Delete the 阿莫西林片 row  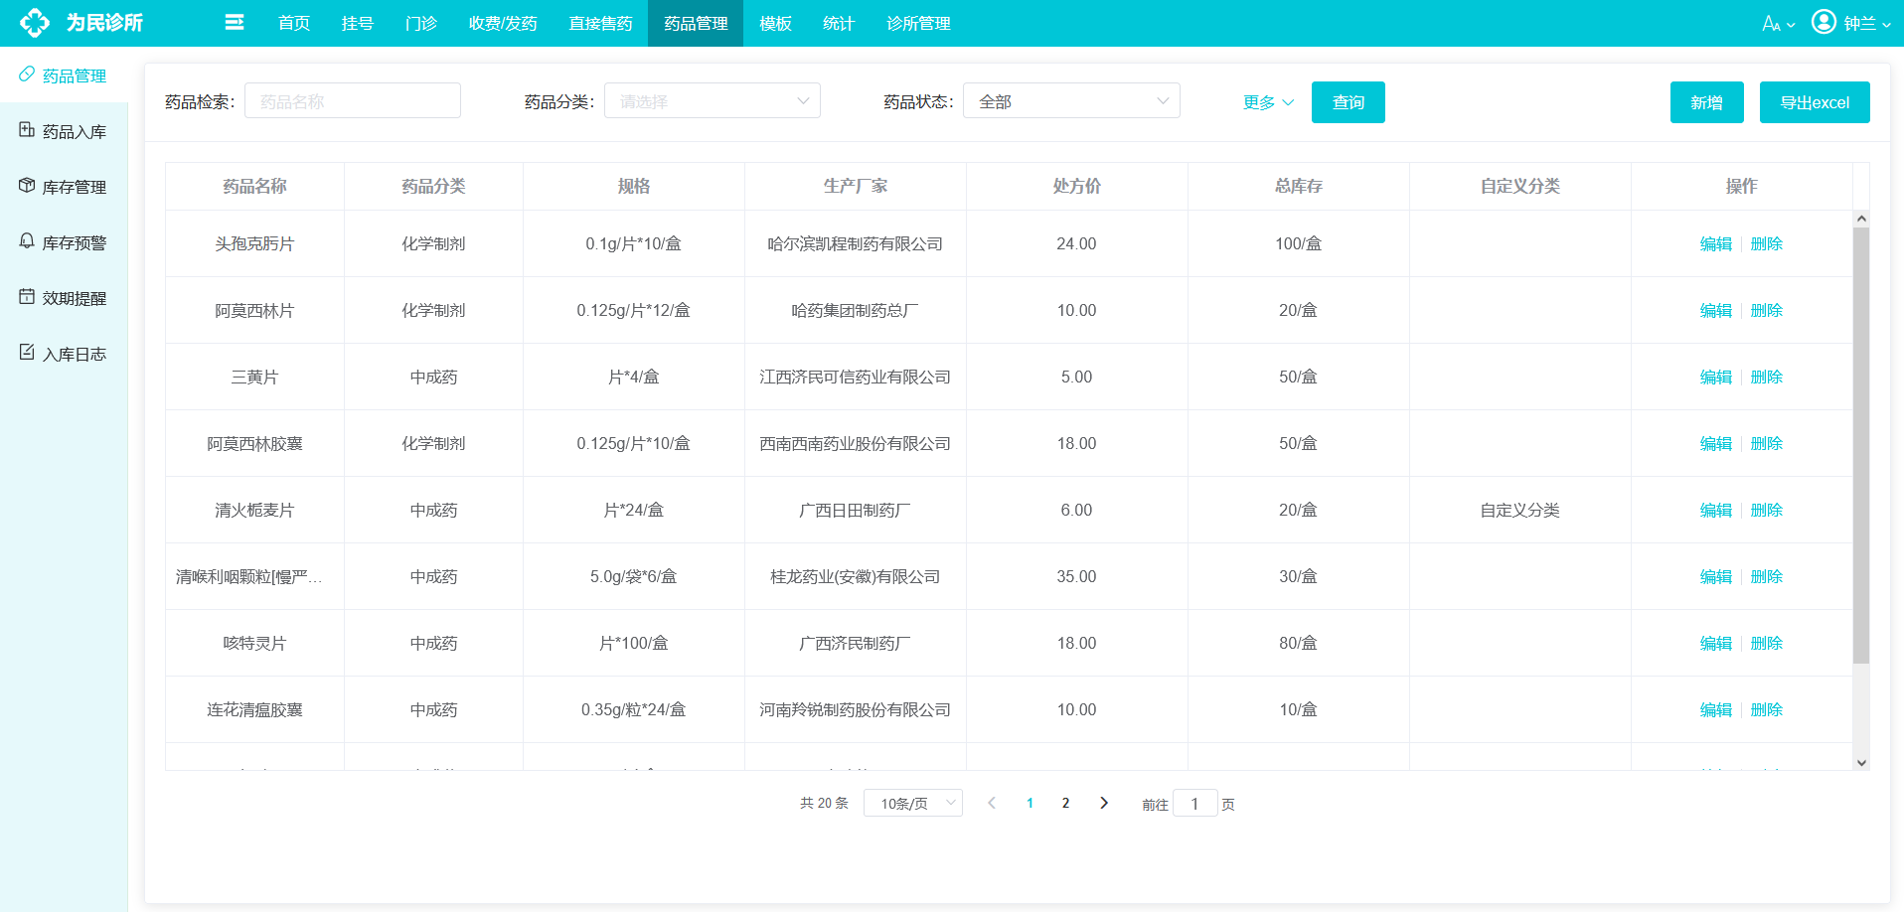[1767, 310]
